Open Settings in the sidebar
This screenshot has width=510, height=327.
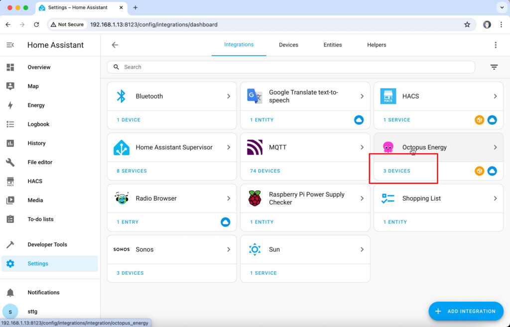[49, 264]
